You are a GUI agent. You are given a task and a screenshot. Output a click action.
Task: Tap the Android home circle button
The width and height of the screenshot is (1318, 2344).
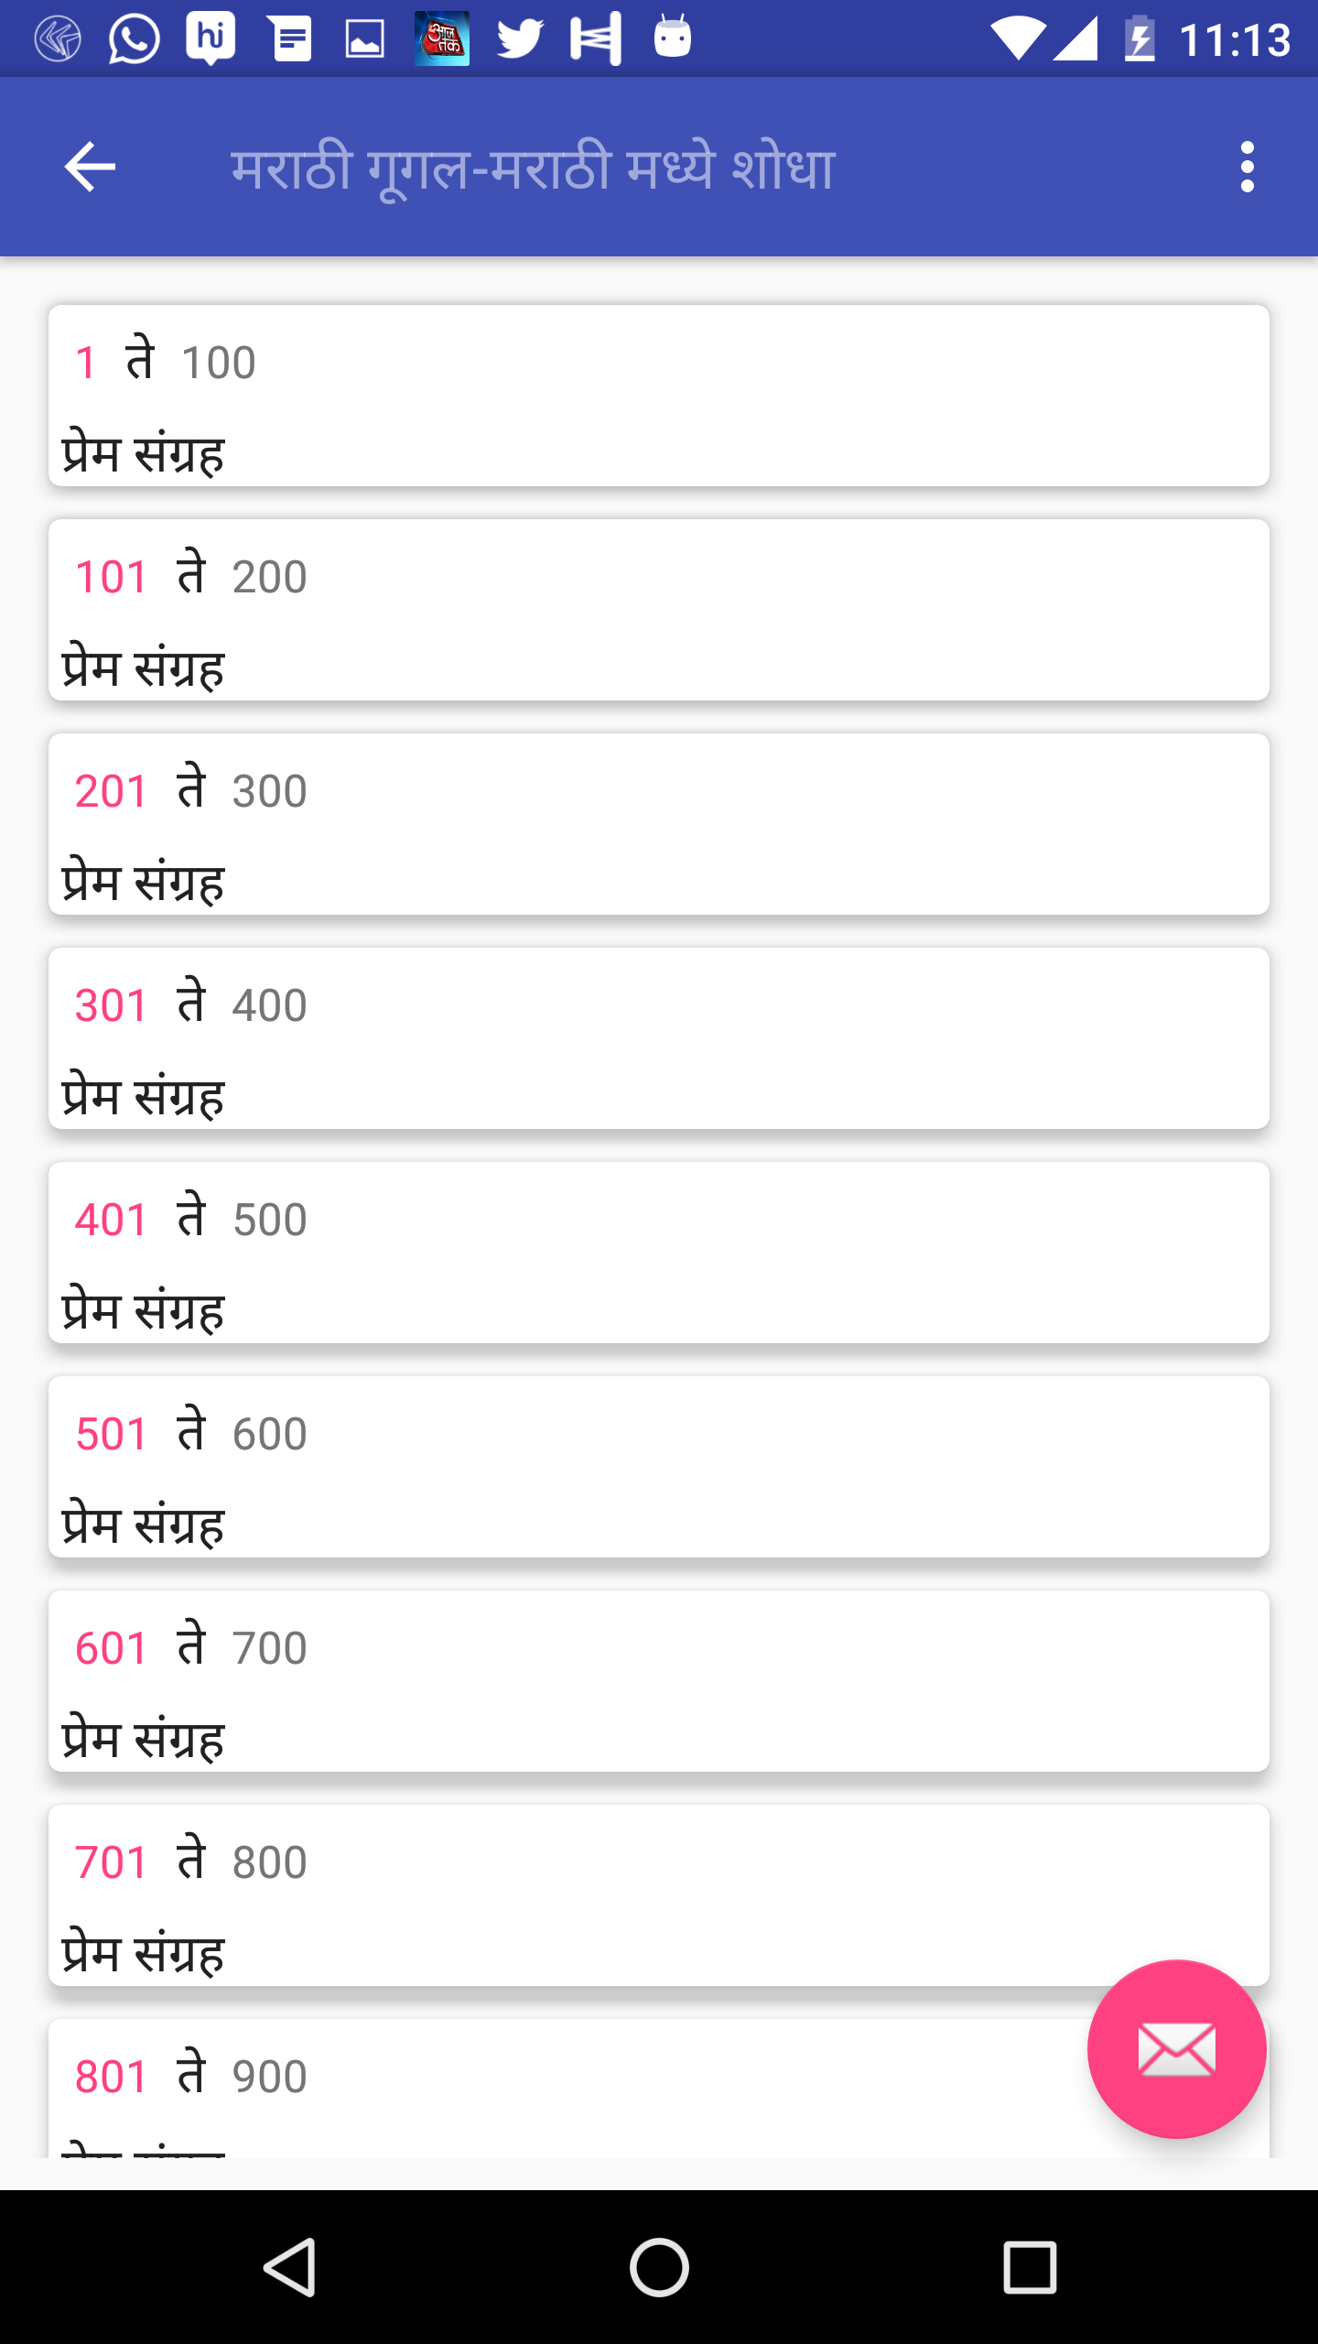[659, 2267]
